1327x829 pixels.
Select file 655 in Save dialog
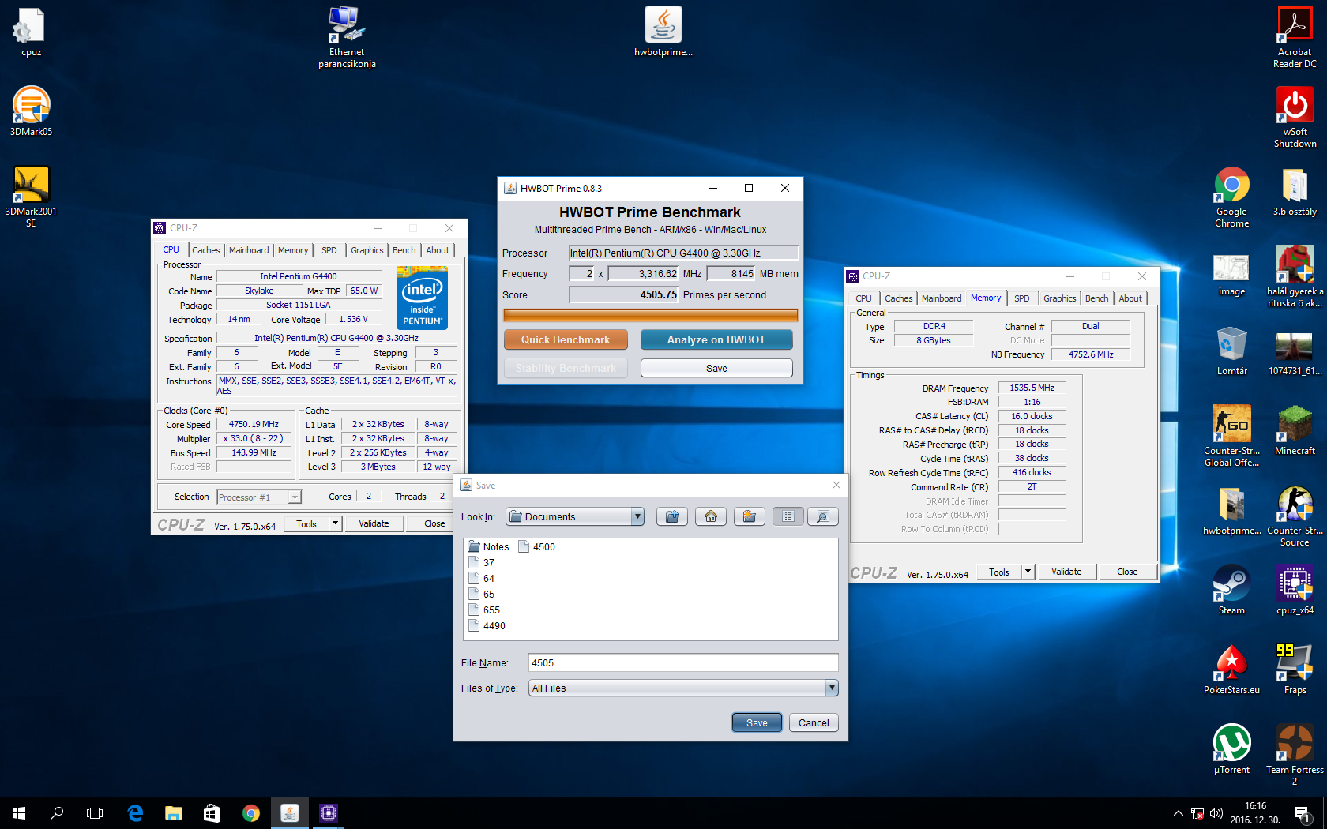pyautogui.click(x=484, y=610)
